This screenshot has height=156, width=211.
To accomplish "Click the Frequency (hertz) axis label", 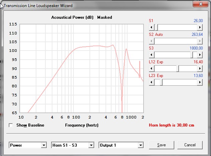I will pyautogui.click(x=82, y=125).
